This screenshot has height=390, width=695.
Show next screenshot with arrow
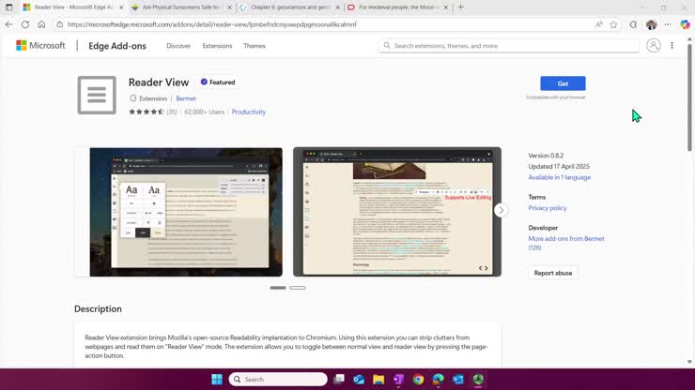click(x=502, y=210)
